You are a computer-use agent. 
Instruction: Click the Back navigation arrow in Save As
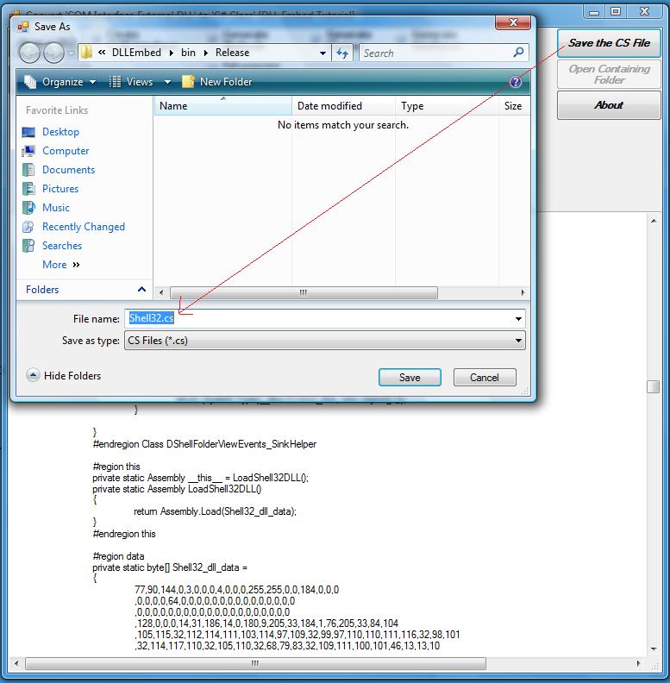tap(29, 53)
